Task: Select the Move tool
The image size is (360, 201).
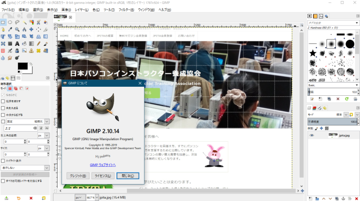Action: point(31,29)
